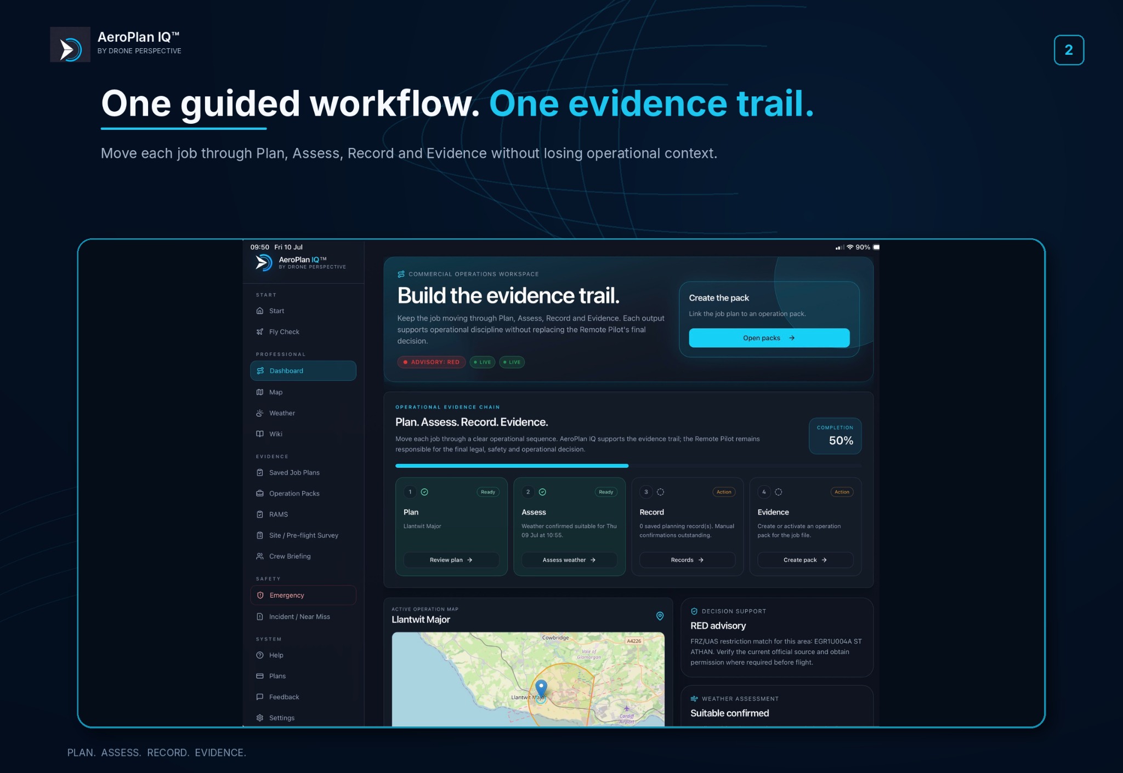
Task: Click the Action badge on Evidence step
Action: click(842, 491)
